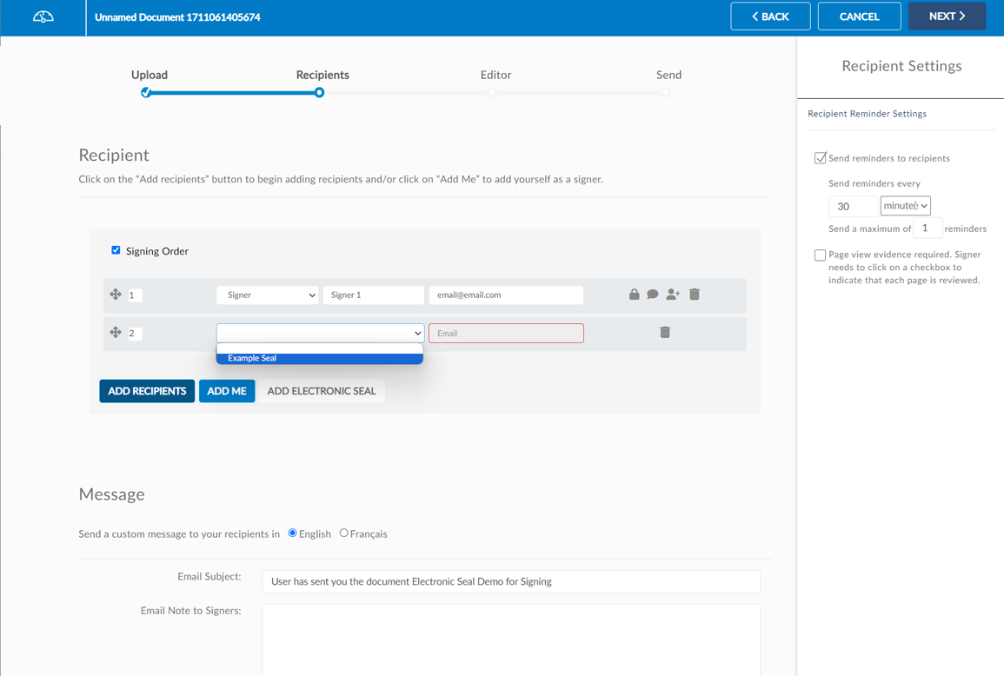Click the drag handle icon for recipient 1

[x=116, y=295]
